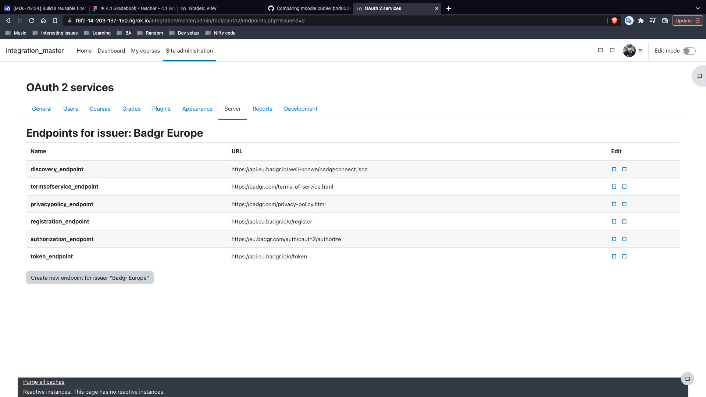Viewport: 706px width, 397px height.
Task: Open a new browser tab with plus
Action: point(448,8)
